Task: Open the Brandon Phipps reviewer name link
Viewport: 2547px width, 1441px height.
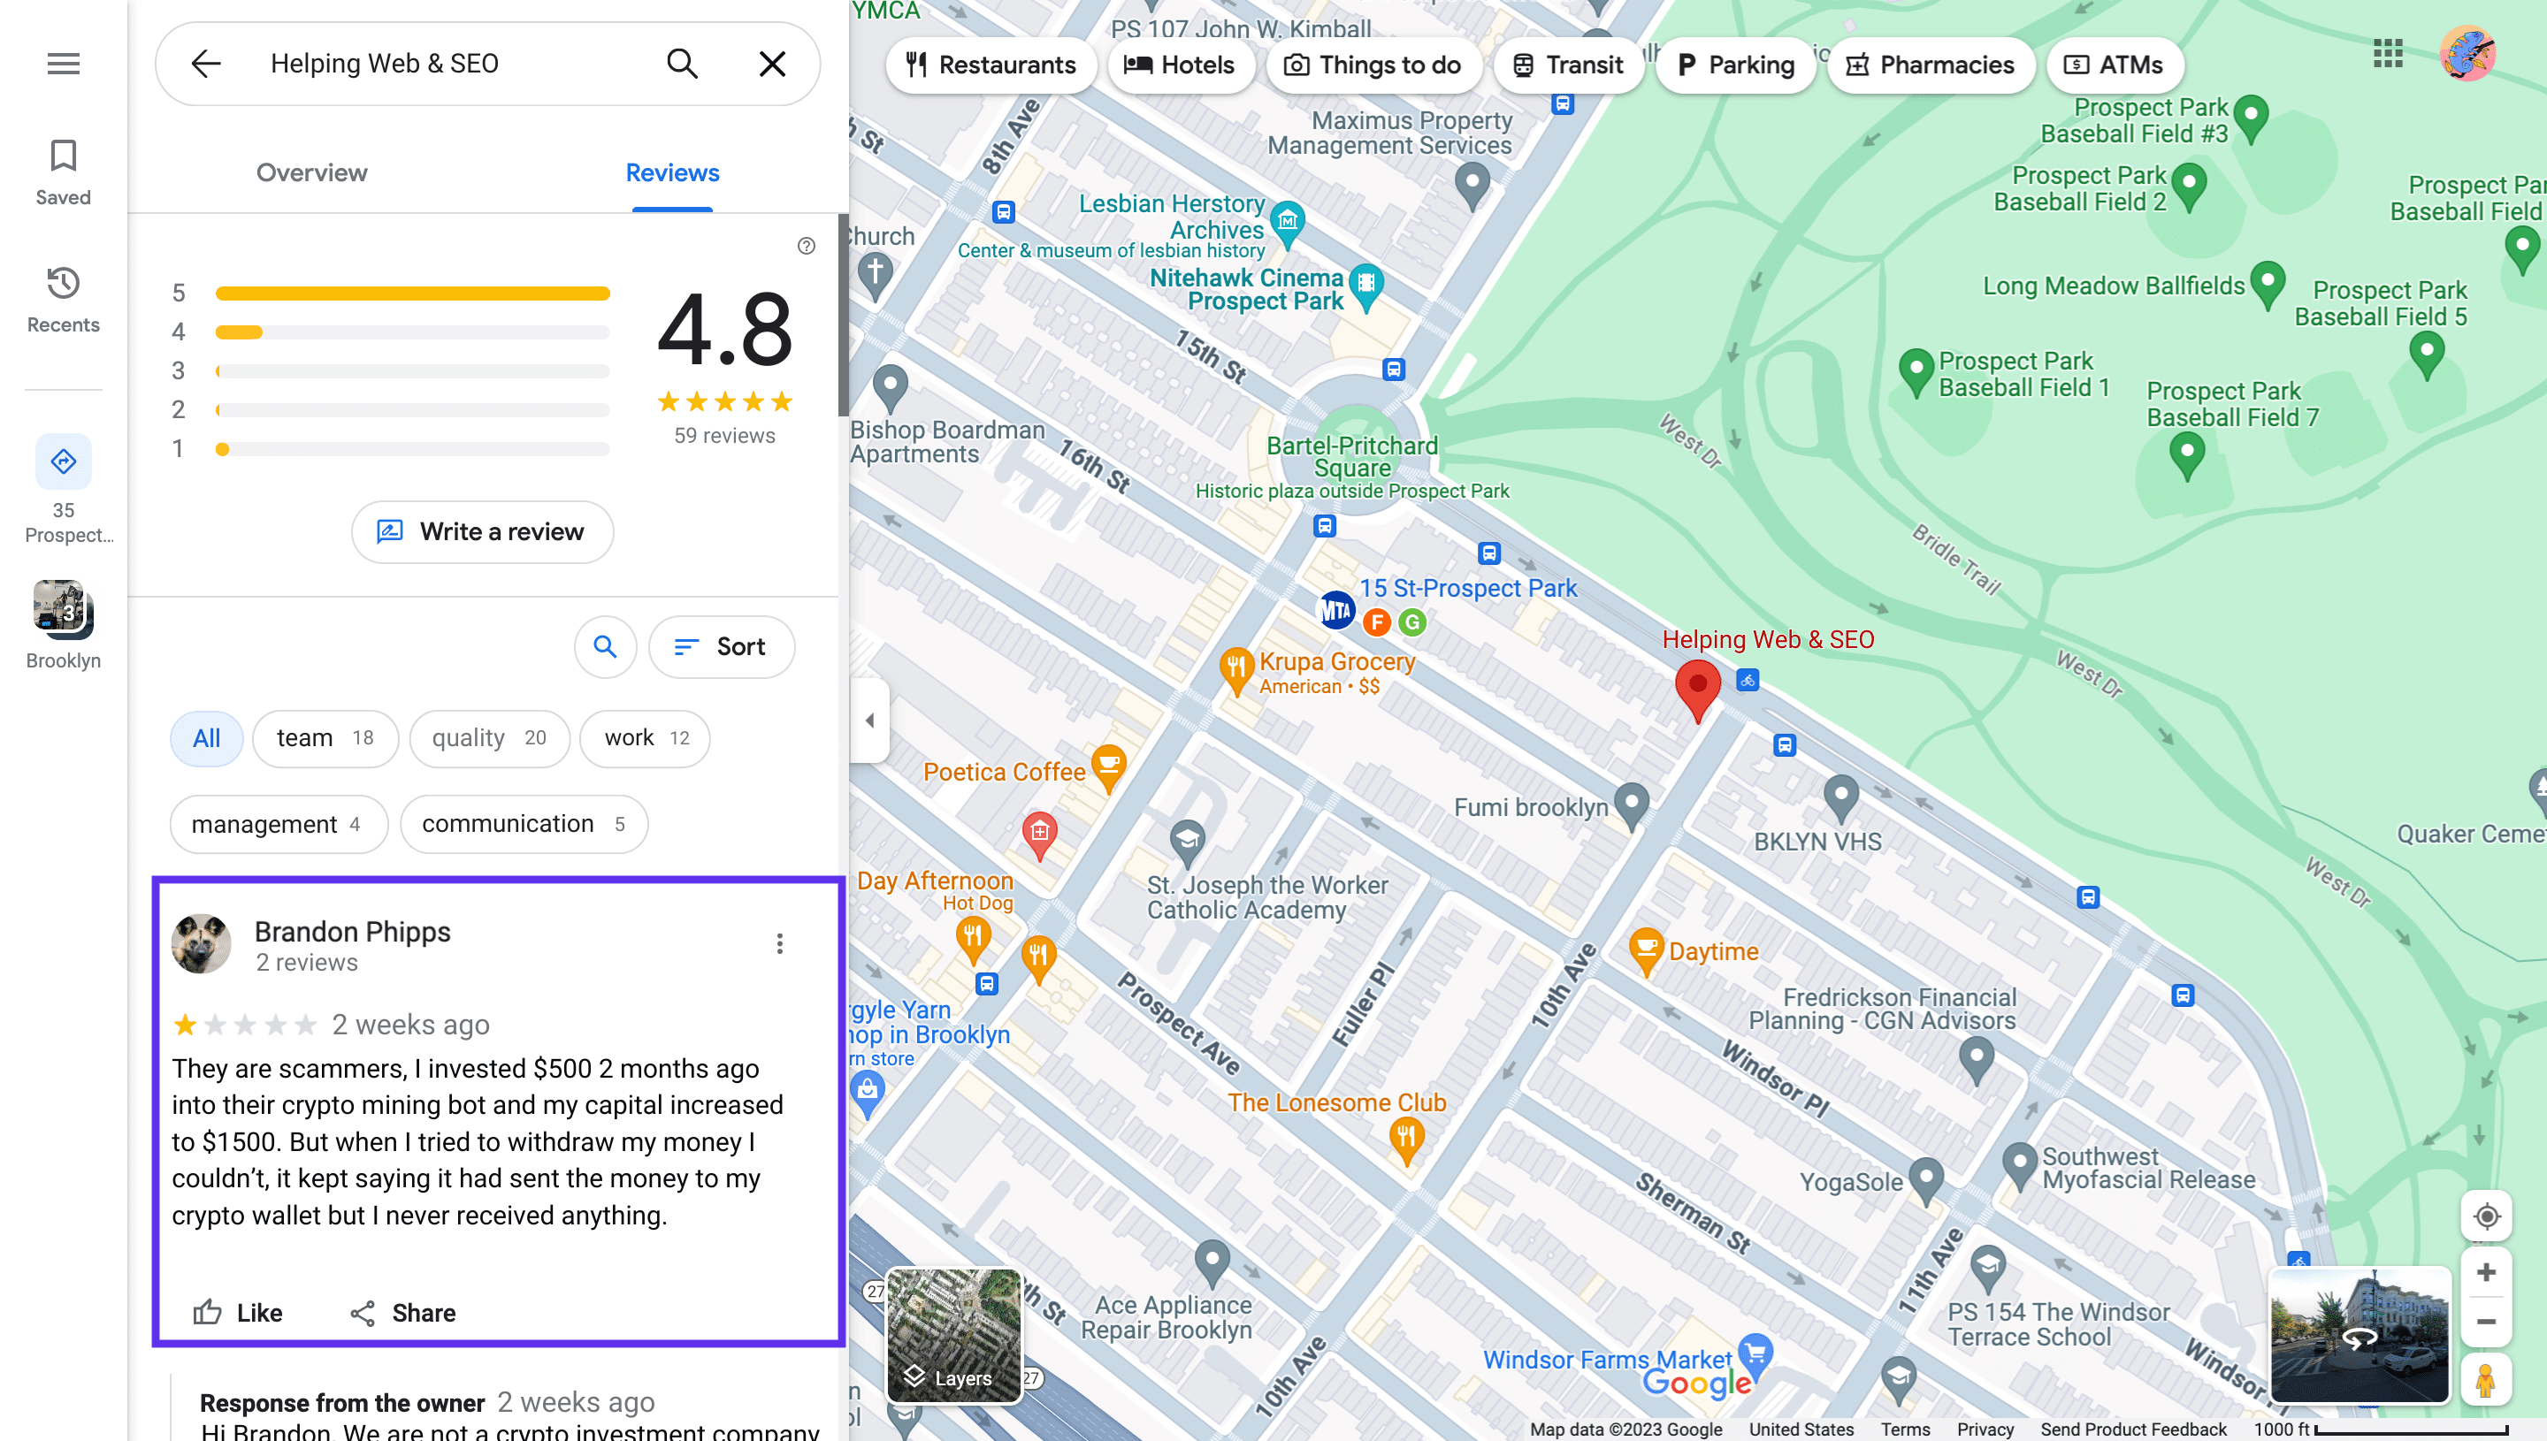Action: click(x=352, y=931)
